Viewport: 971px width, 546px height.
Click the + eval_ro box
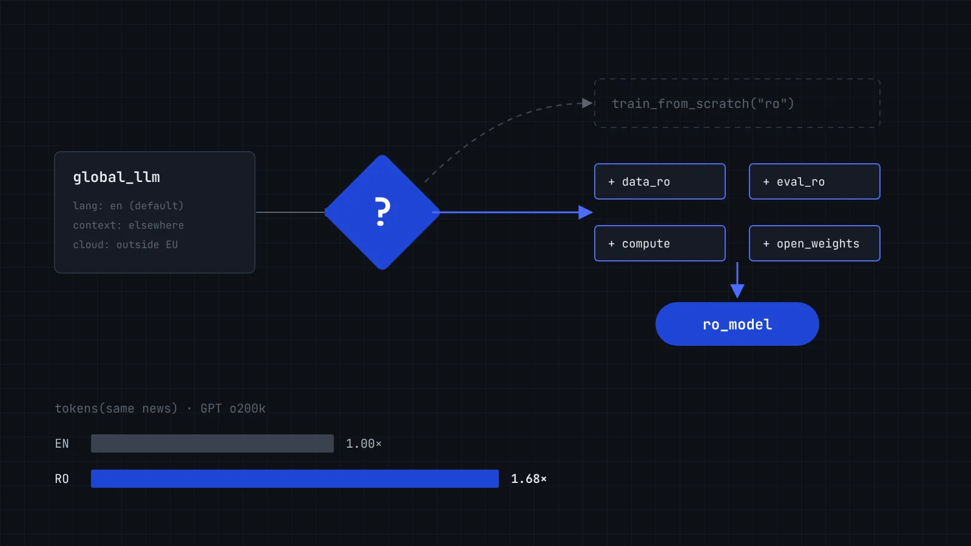tap(814, 181)
